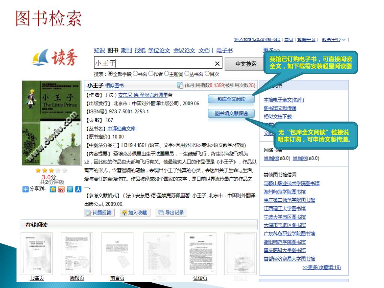384x288 pixels.
Task: Open the 书名页 text link
Action: tap(37, 278)
